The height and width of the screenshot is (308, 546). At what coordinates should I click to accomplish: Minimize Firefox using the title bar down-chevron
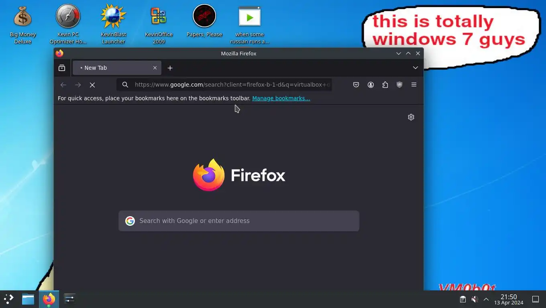[x=399, y=53]
